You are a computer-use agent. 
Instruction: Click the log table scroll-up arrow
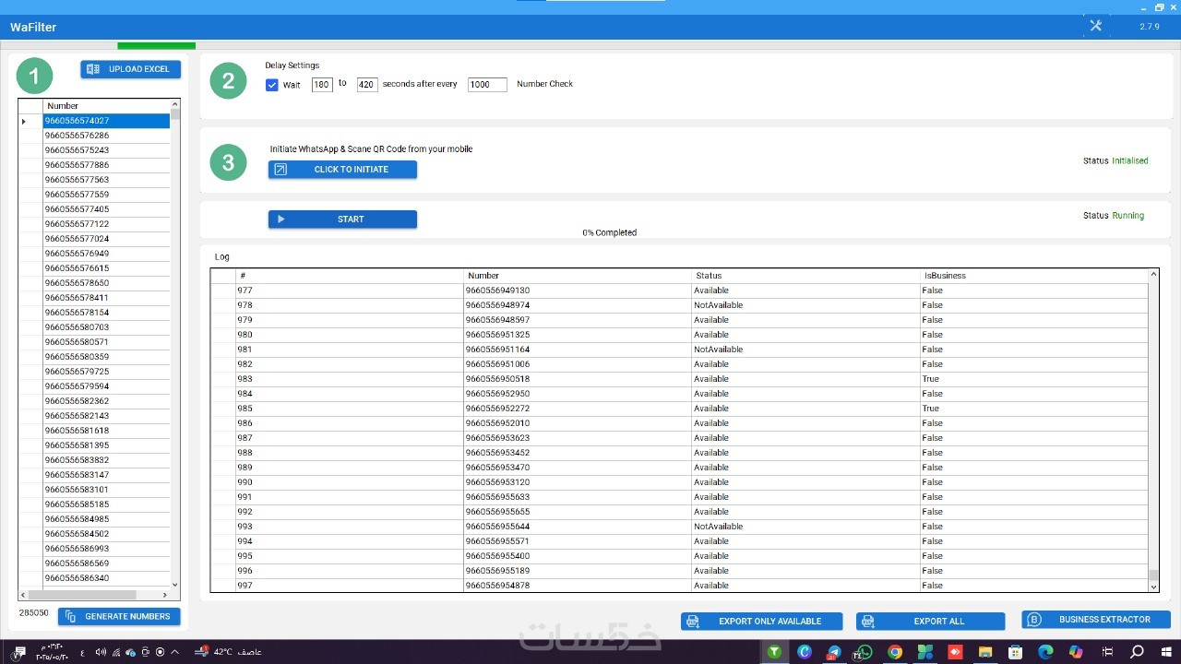click(1153, 274)
